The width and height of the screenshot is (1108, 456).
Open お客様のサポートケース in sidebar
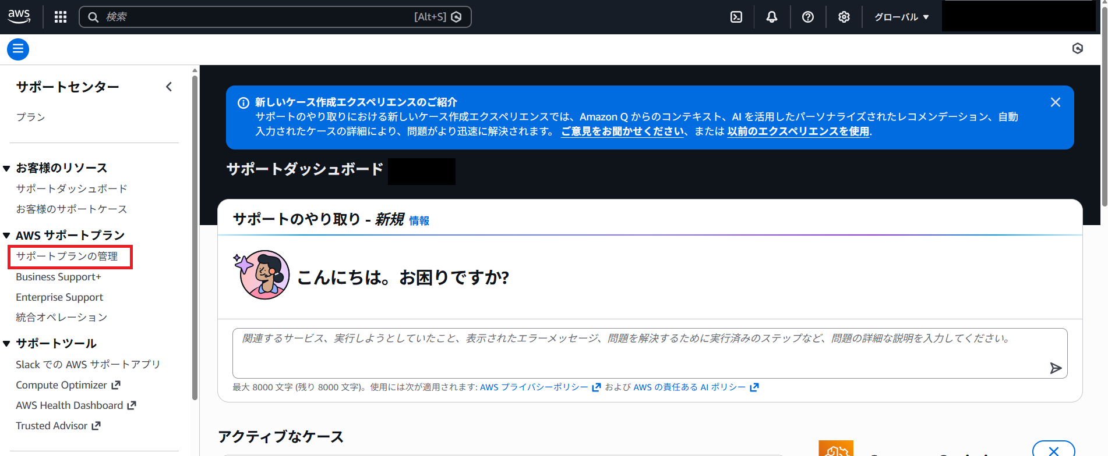tap(71, 209)
